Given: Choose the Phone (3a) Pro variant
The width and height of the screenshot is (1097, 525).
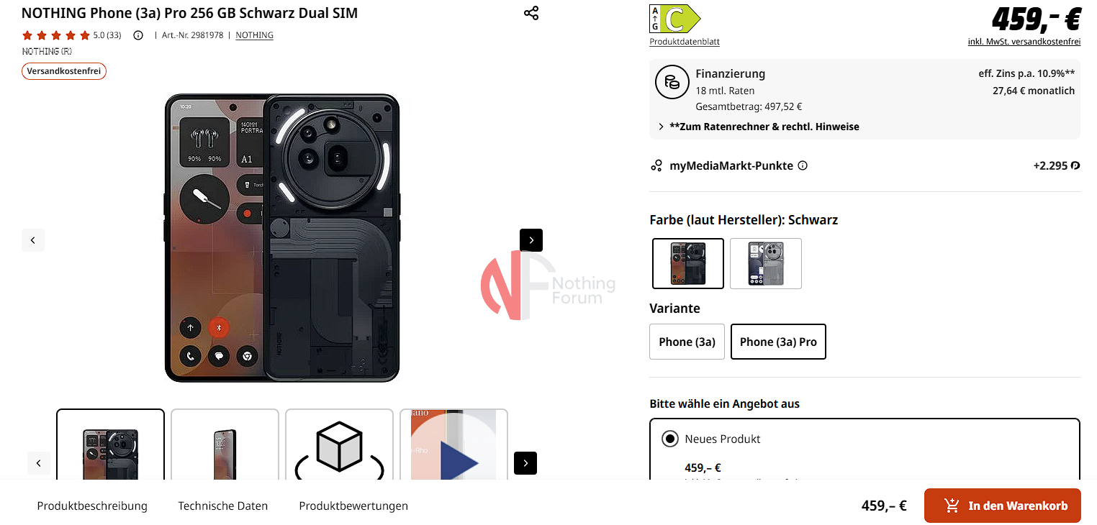Looking at the screenshot, I should (x=778, y=342).
